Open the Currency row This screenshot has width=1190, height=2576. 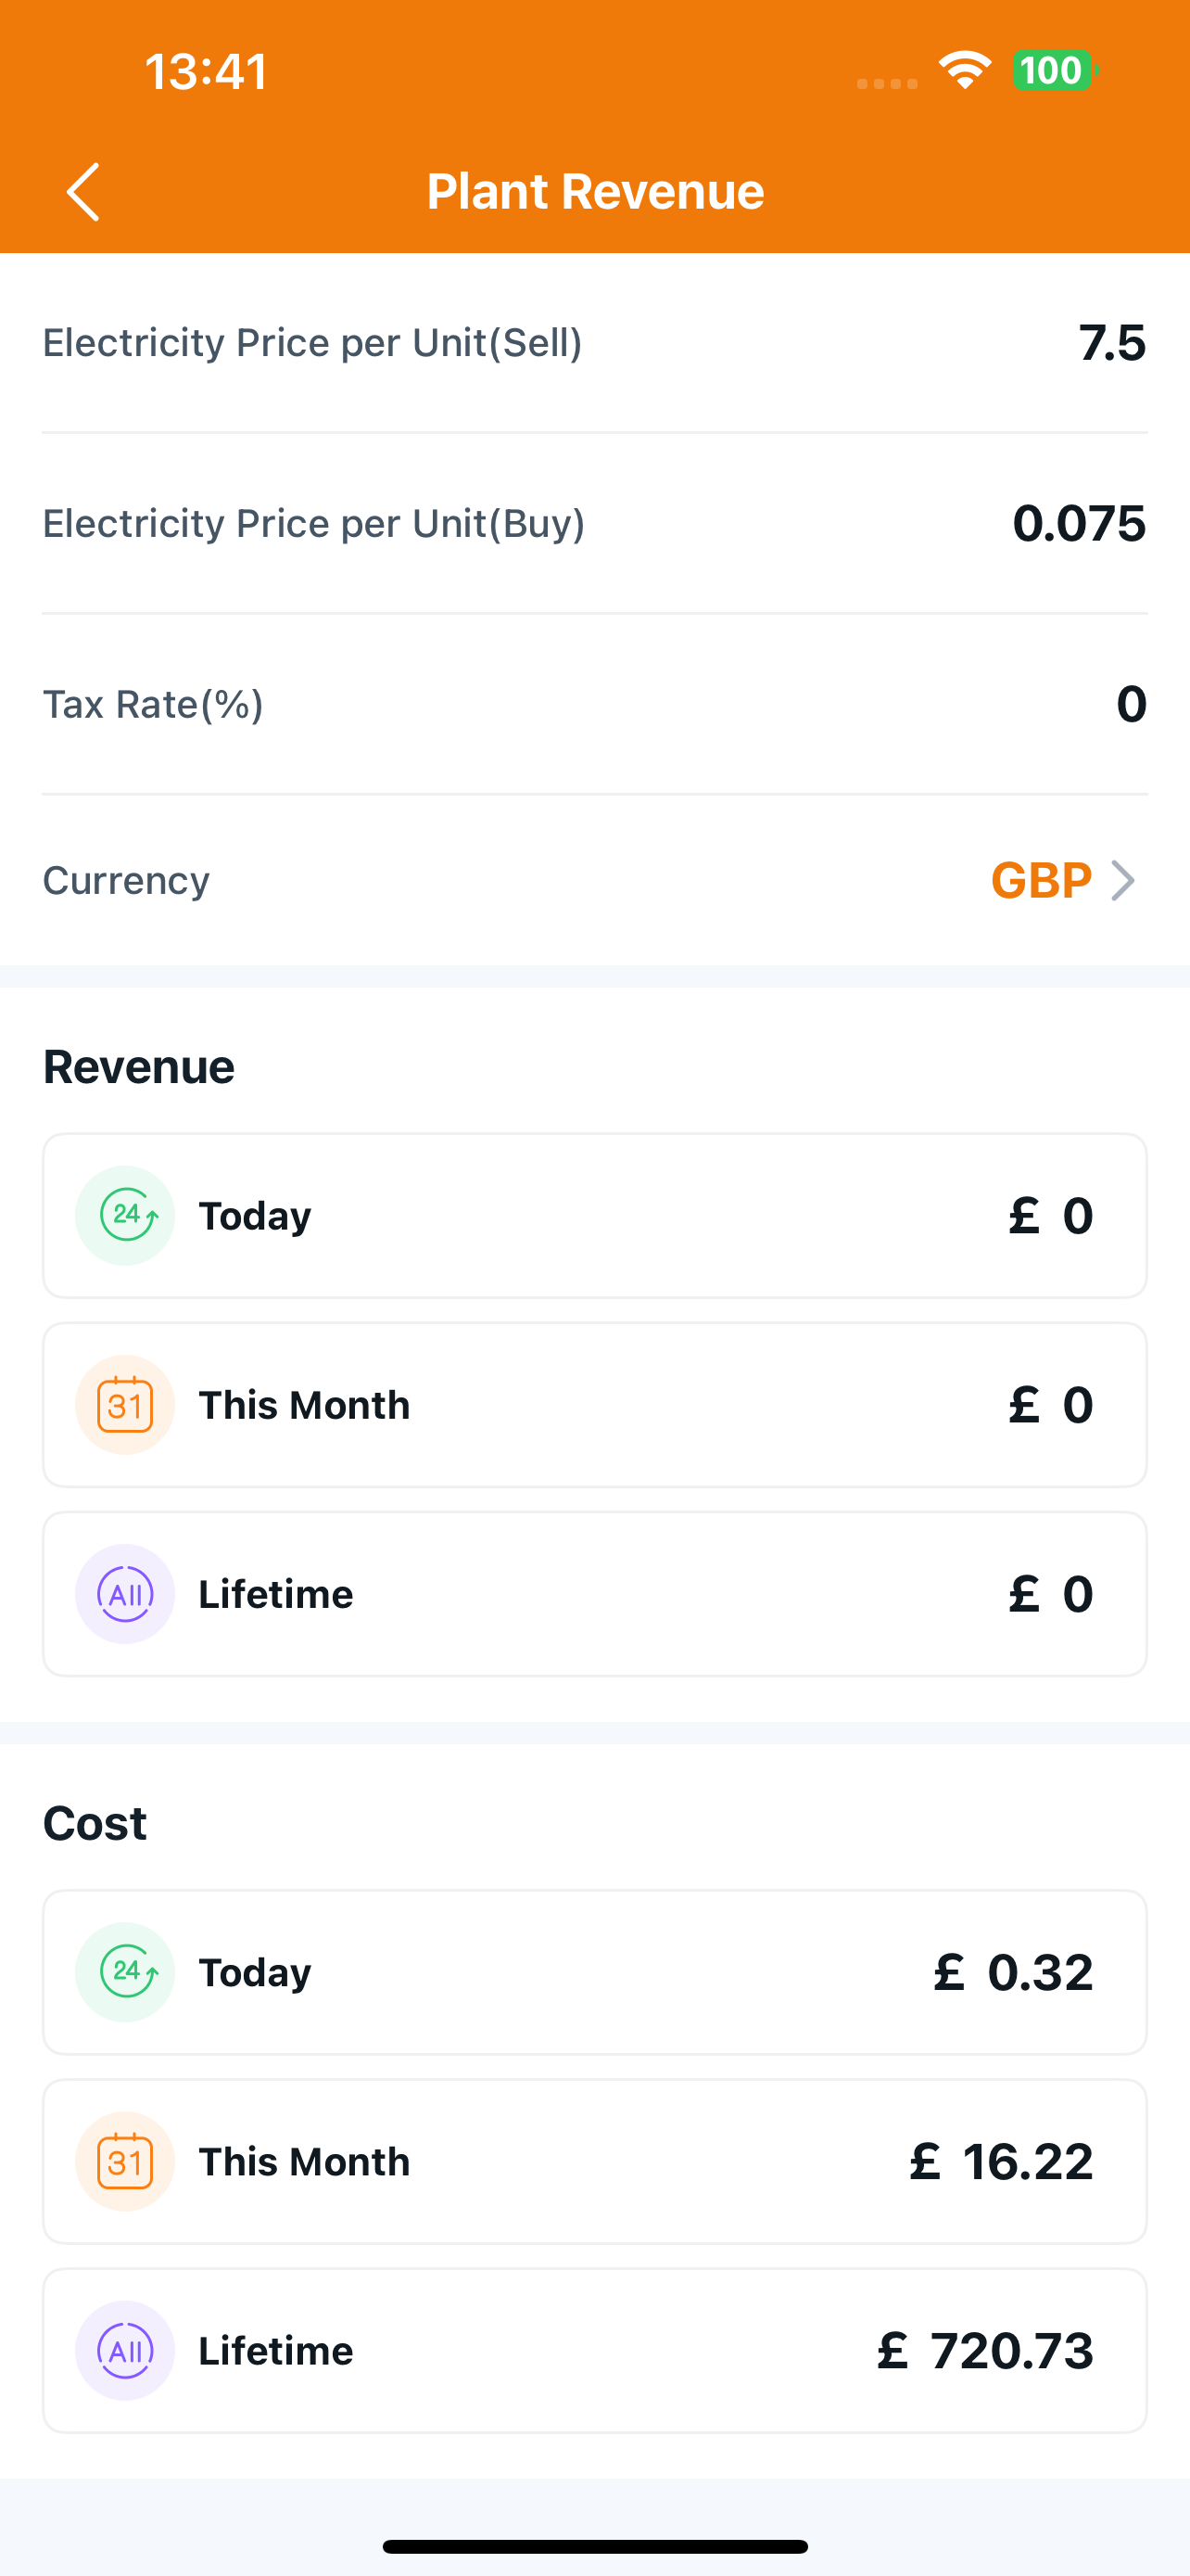pyautogui.click(x=594, y=880)
